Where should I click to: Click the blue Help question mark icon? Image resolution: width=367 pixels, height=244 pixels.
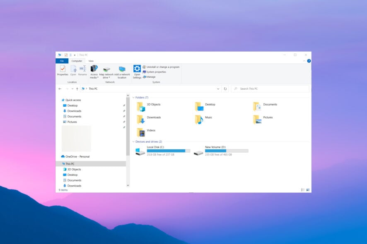click(309, 61)
